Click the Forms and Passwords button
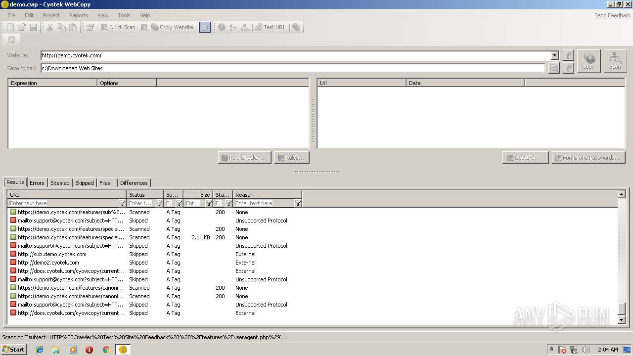 point(588,158)
